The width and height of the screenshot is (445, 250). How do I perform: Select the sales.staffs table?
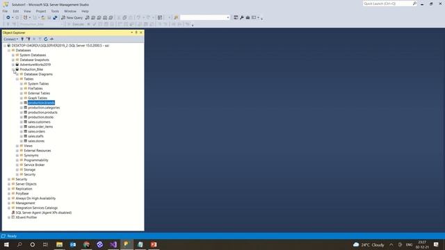click(x=35, y=136)
